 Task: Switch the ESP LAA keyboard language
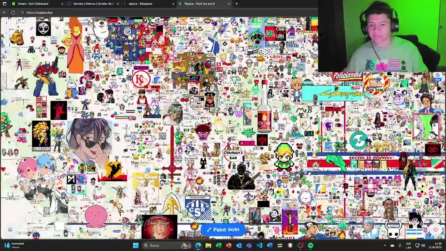(409, 245)
